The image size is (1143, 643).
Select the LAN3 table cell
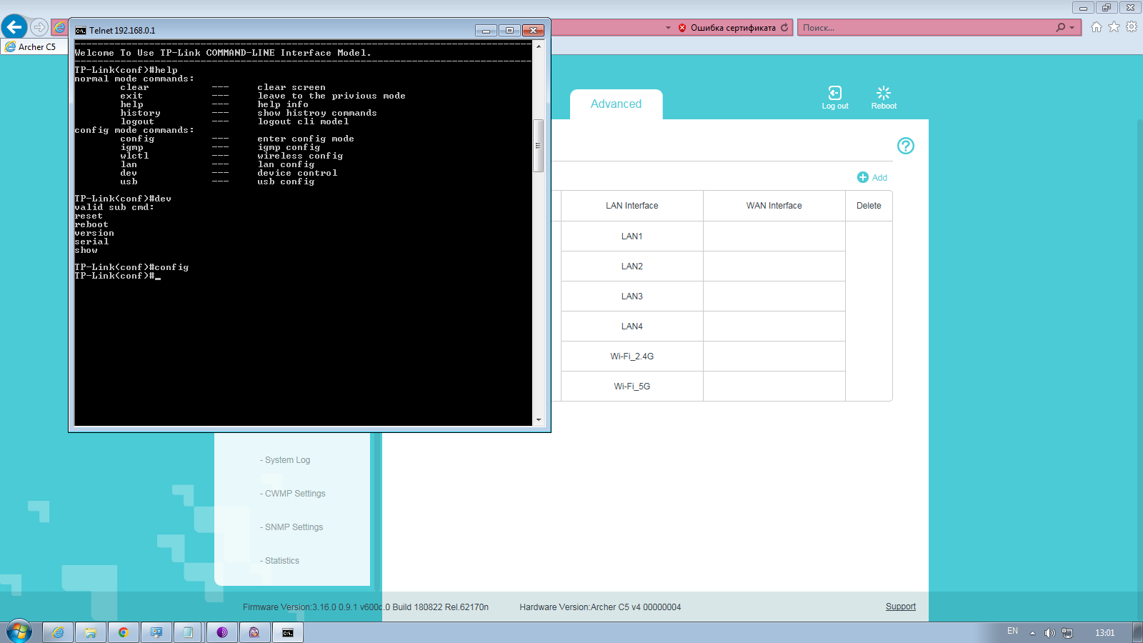pyautogui.click(x=632, y=296)
